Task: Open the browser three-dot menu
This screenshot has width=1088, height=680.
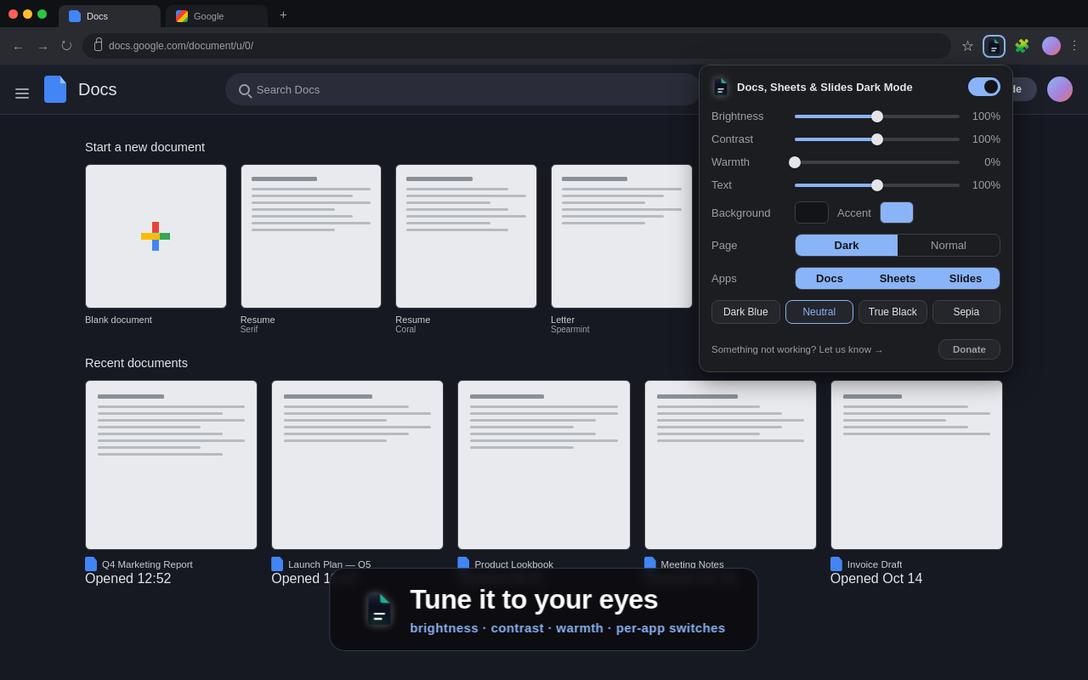Action: (1074, 46)
